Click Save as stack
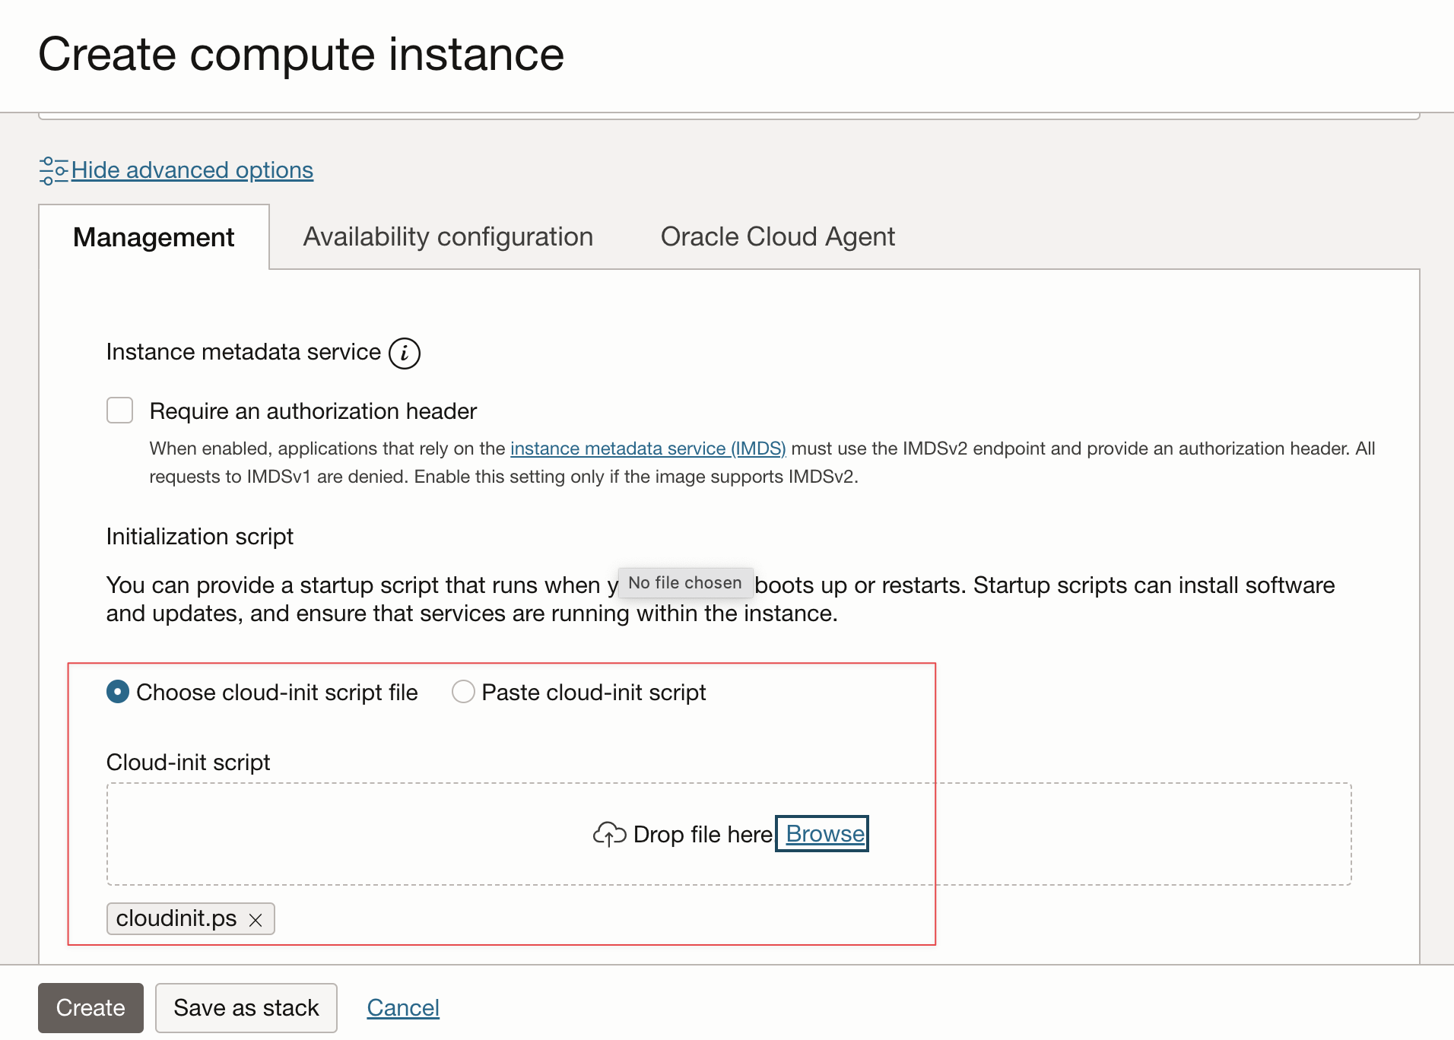Screen dimensions: 1454x1040 [x=246, y=1007]
